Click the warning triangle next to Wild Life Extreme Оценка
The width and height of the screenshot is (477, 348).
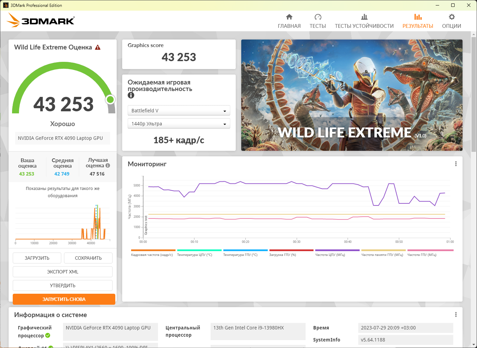pyautogui.click(x=98, y=47)
